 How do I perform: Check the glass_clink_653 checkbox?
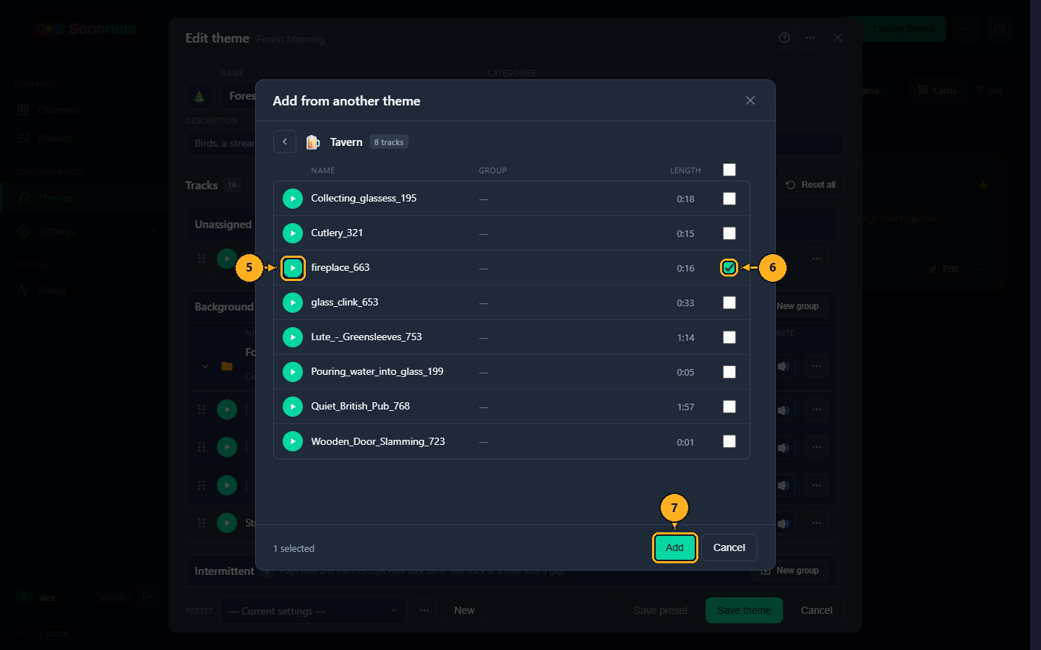pos(729,303)
